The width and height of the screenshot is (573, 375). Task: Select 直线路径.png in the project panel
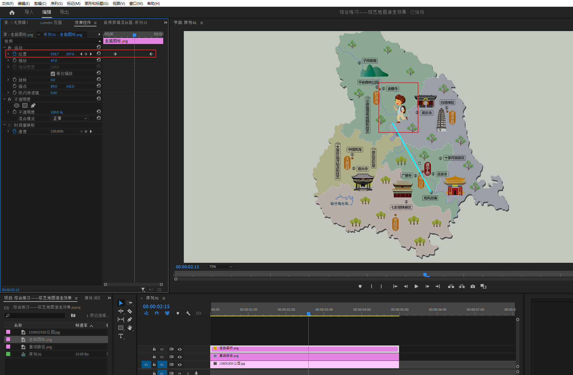[x=40, y=347]
